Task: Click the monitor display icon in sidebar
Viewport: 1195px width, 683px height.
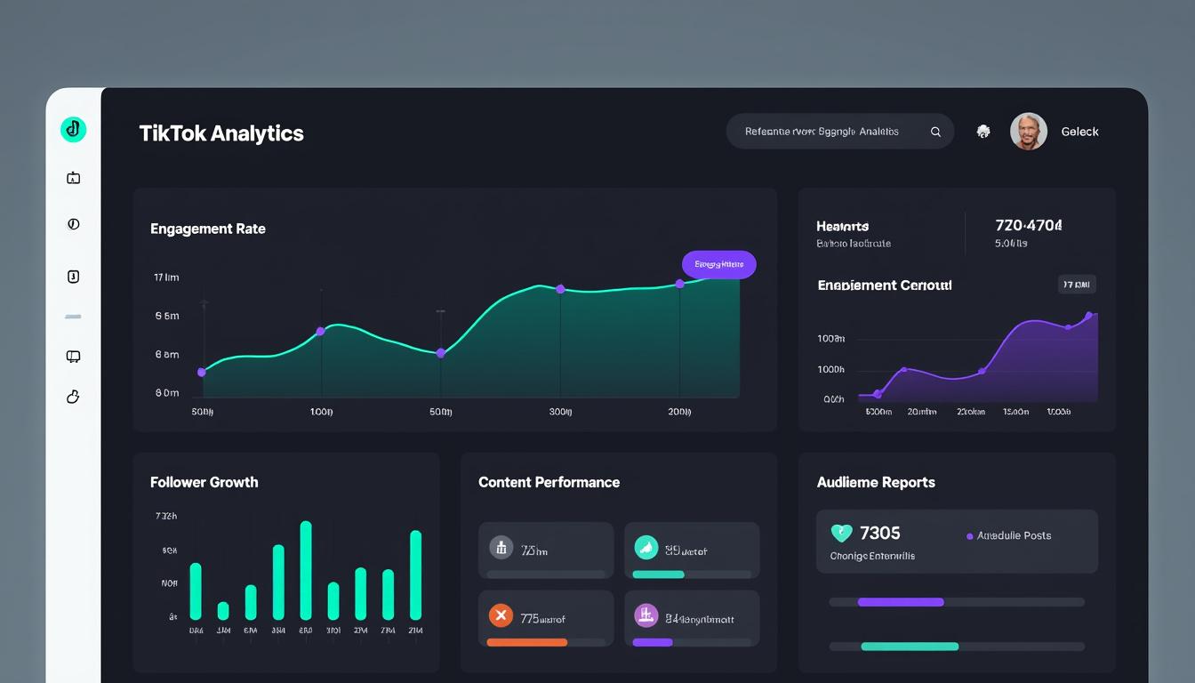Action: pos(73,357)
